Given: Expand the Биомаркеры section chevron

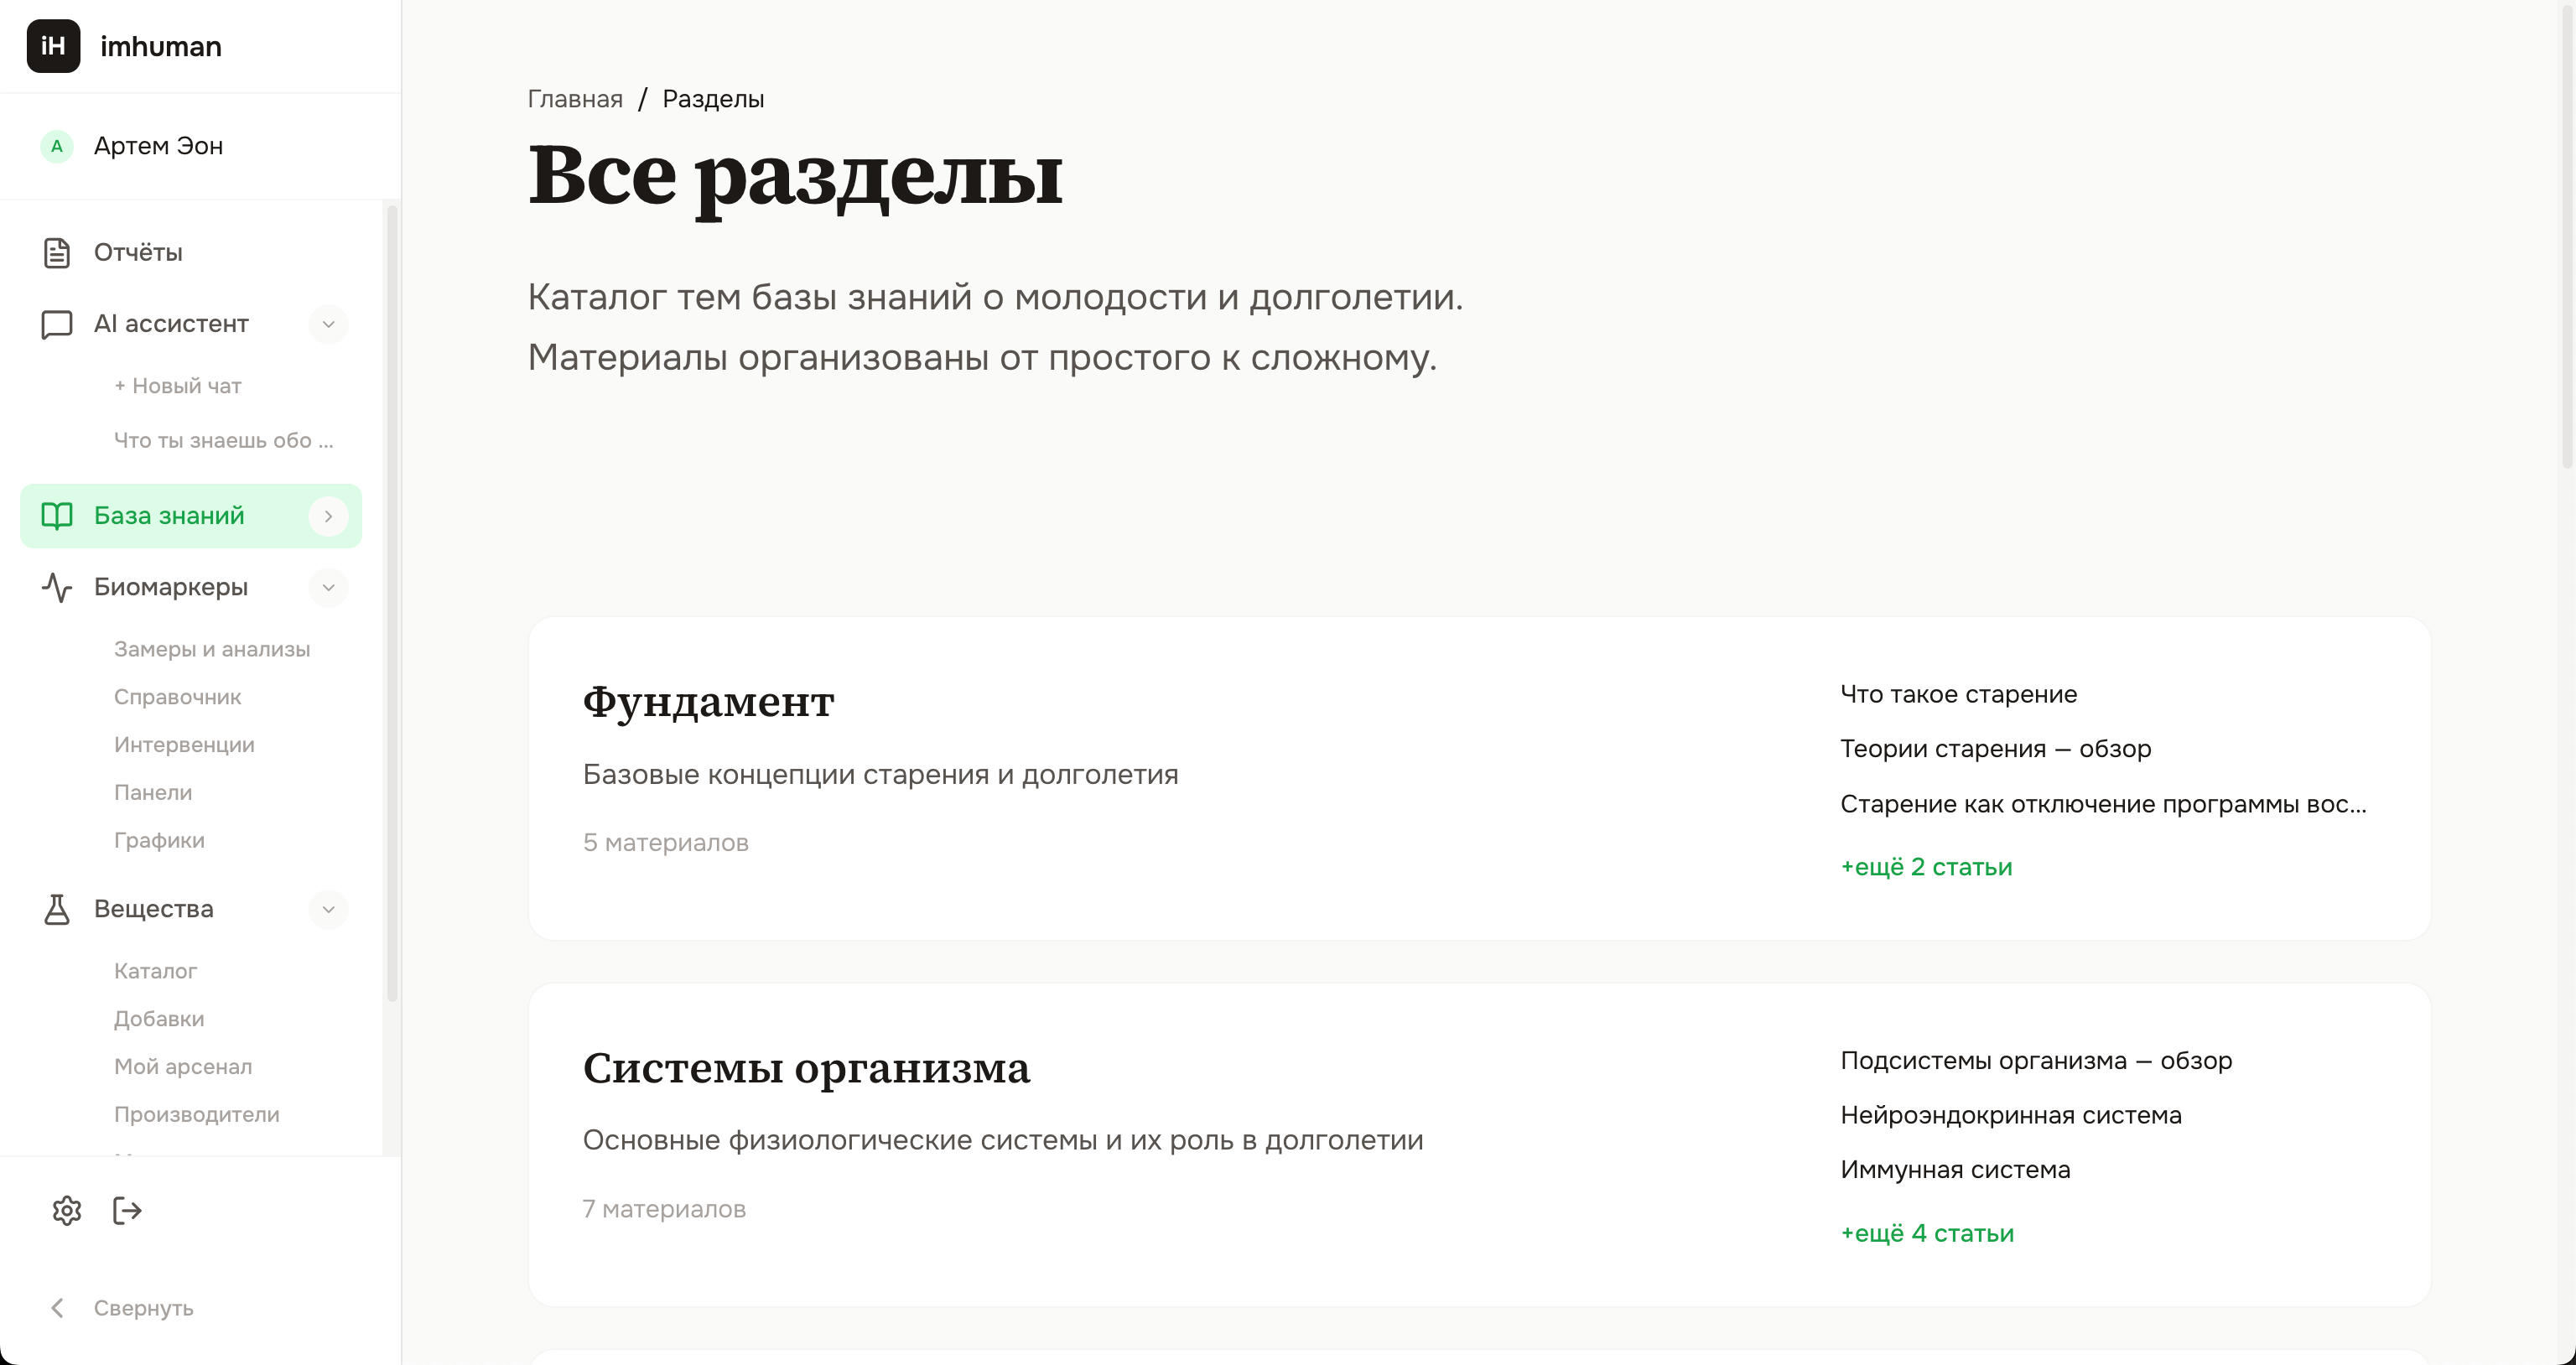Looking at the screenshot, I should pyautogui.click(x=328, y=587).
